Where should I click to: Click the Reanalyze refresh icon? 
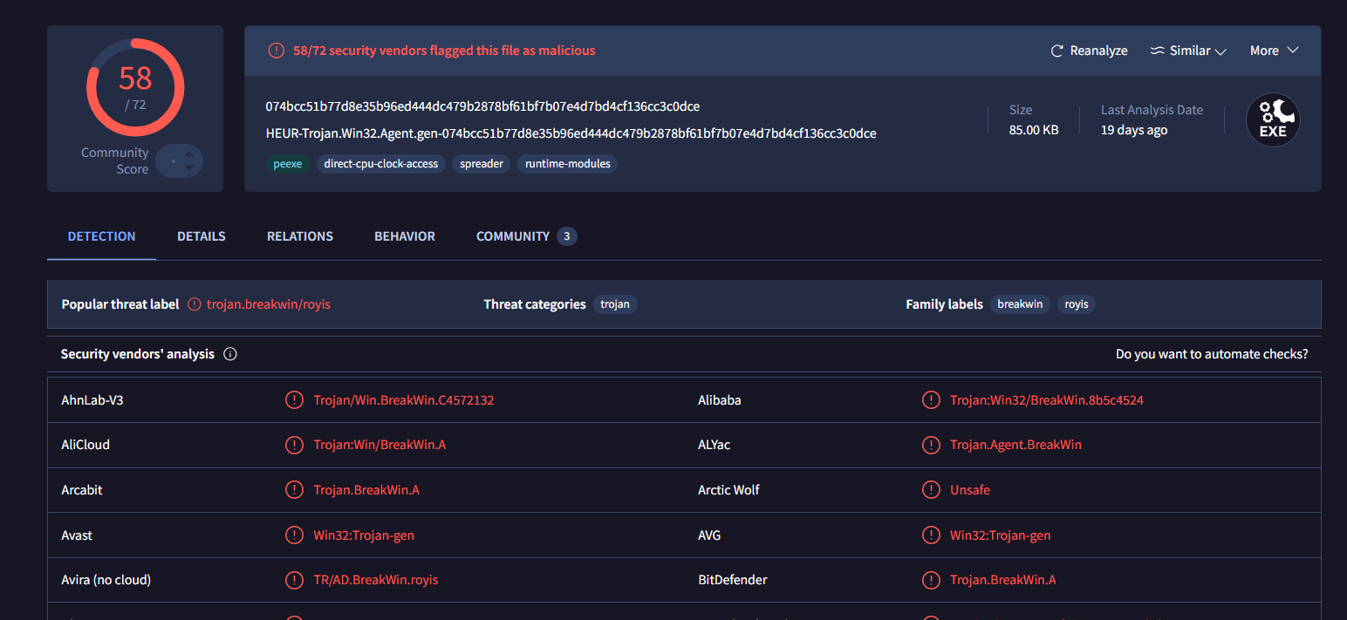point(1056,51)
